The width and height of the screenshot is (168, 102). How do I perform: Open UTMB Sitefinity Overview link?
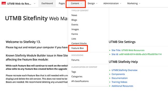(124, 70)
